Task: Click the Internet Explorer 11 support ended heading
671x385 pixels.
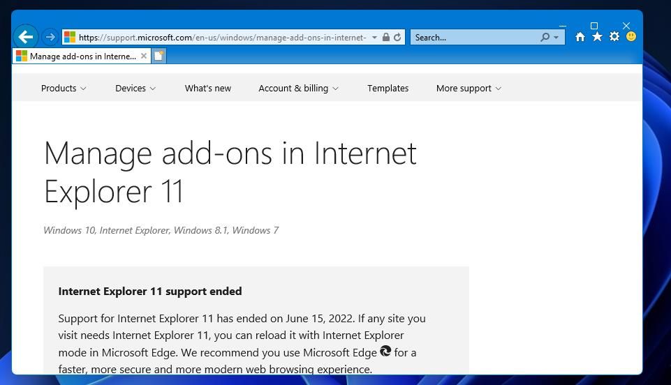Action: pyautogui.click(x=150, y=292)
